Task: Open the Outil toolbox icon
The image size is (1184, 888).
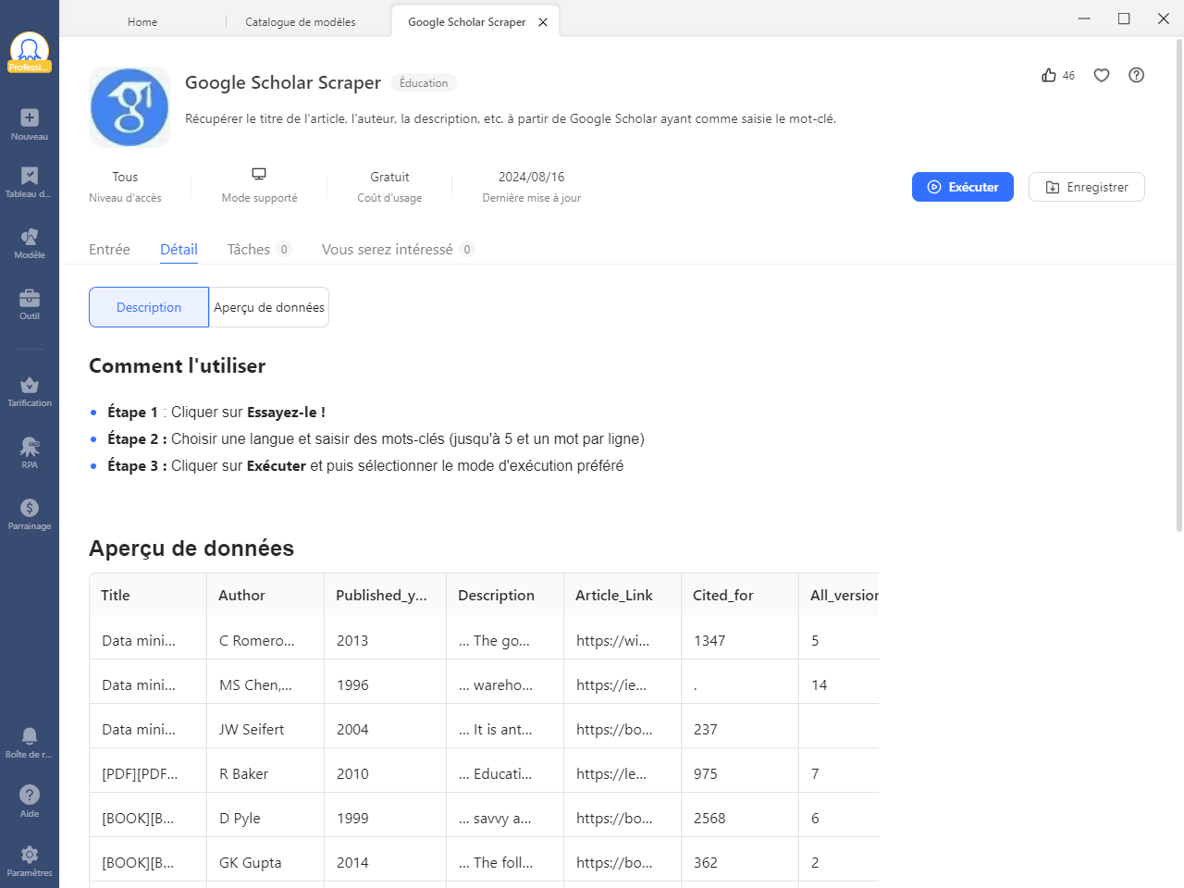Action: tap(30, 298)
